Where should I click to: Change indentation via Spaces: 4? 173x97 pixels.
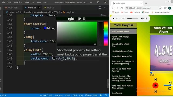pyautogui.click(x=58, y=95)
